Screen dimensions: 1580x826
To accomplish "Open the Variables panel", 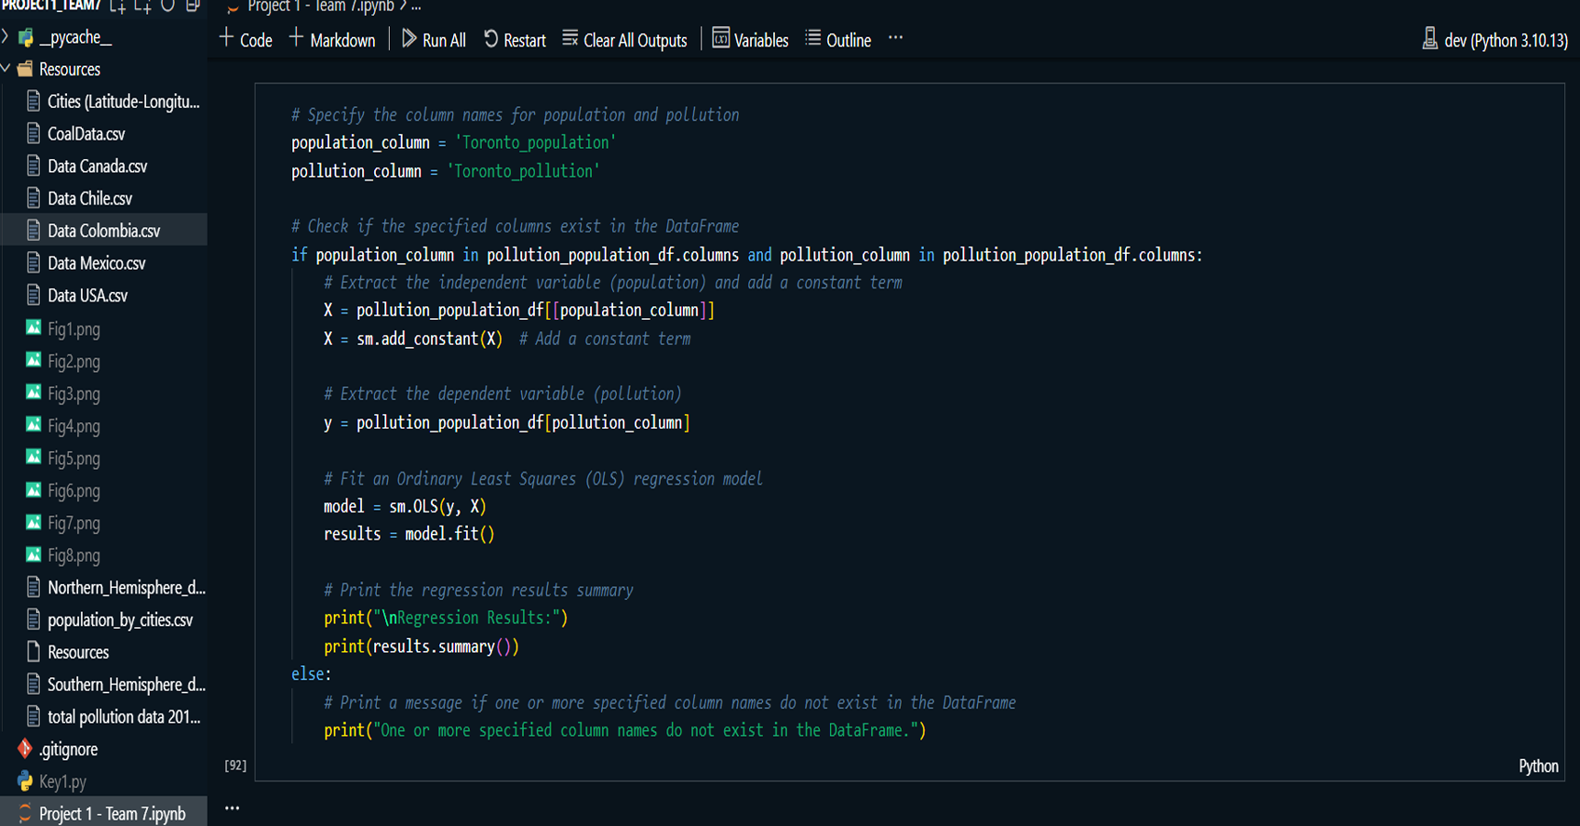I will click(750, 40).
